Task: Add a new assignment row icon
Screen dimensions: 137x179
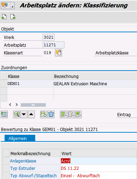Action: click(44, 114)
